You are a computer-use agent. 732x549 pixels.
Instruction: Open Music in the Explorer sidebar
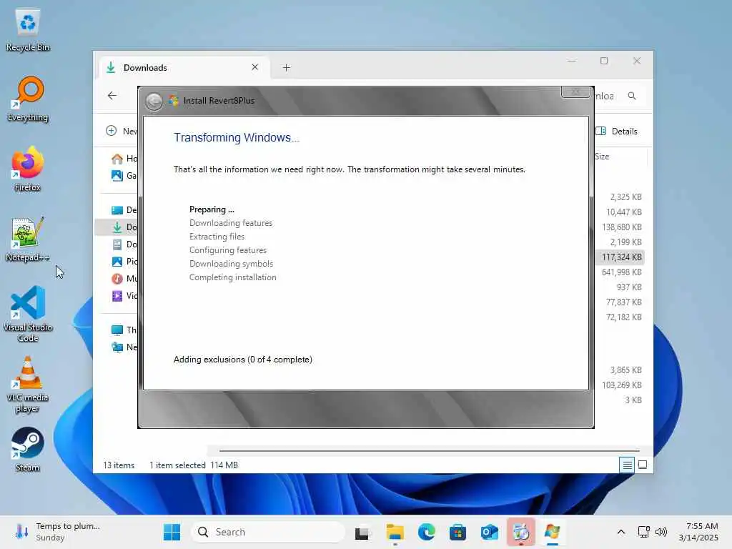pos(124,279)
